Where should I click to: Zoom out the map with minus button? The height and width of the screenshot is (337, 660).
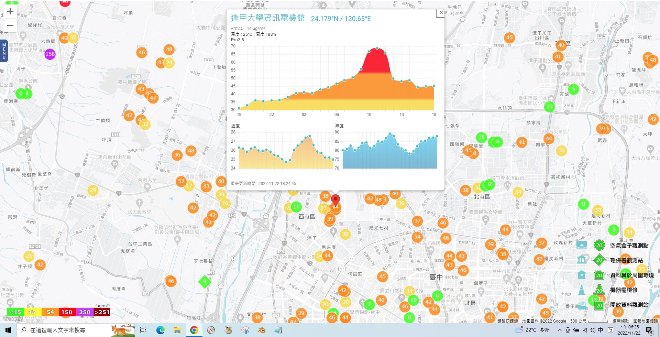tap(10, 25)
